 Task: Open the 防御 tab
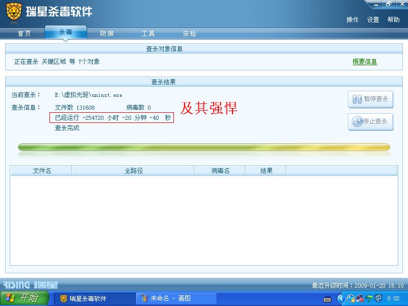(107, 34)
